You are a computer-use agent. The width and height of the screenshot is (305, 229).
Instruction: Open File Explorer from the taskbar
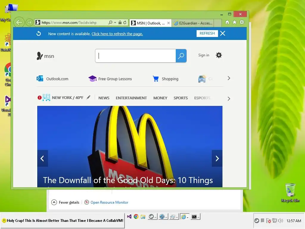coord(143,216)
